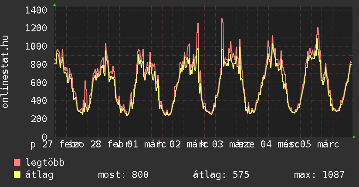Click the yellow átlag legend swatch
359x187 pixels.
click(x=17, y=175)
